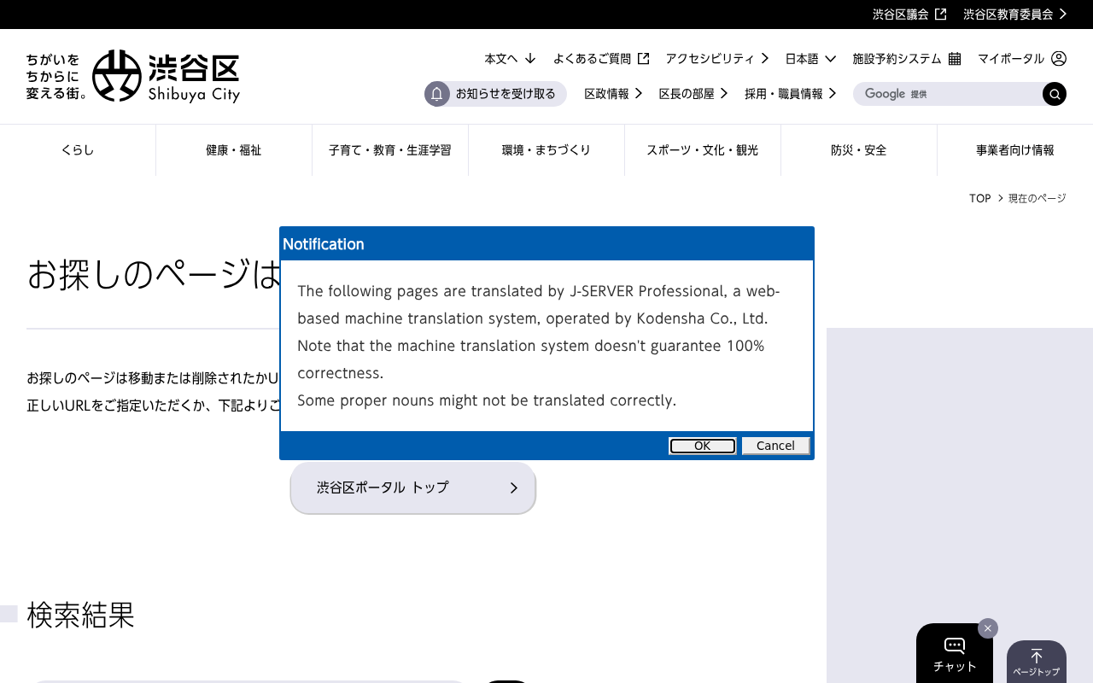Click the external-link icon beside よくあるご質問
1093x683 pixels.
pos(644,58)
